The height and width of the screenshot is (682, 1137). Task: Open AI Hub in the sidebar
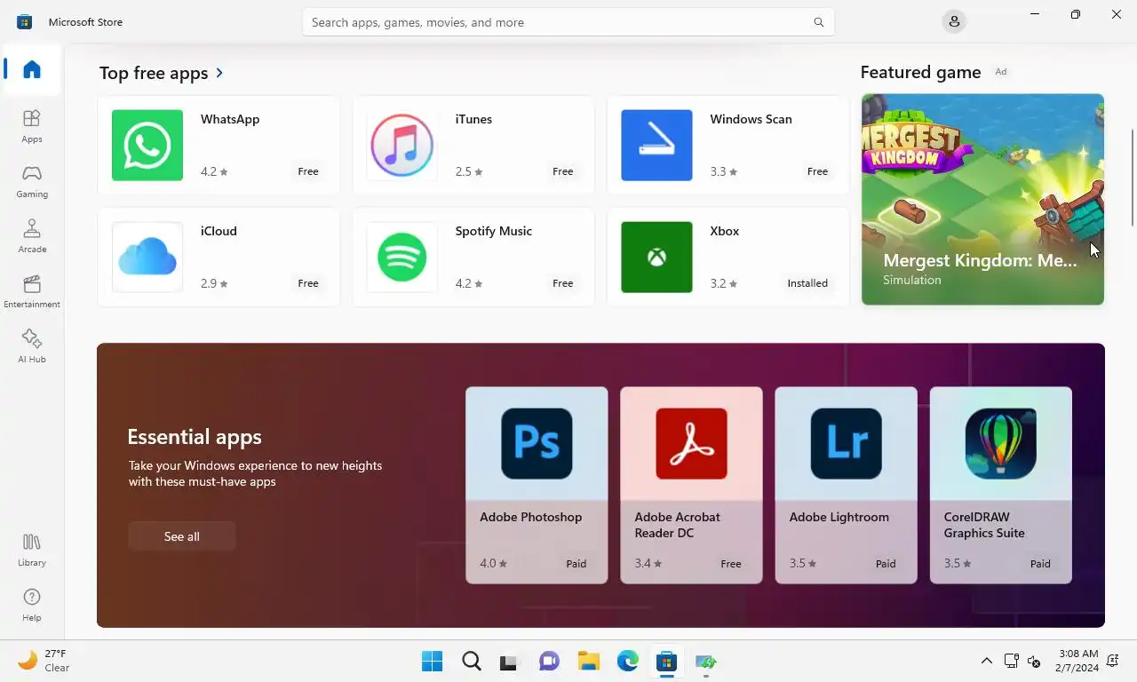(x=32, y=345)
